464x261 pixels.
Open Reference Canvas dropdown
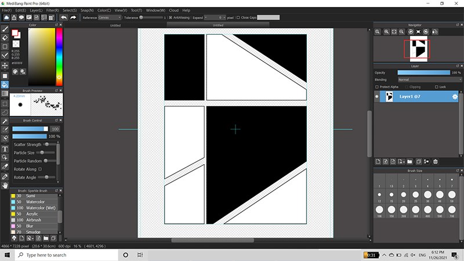[109, 17]
